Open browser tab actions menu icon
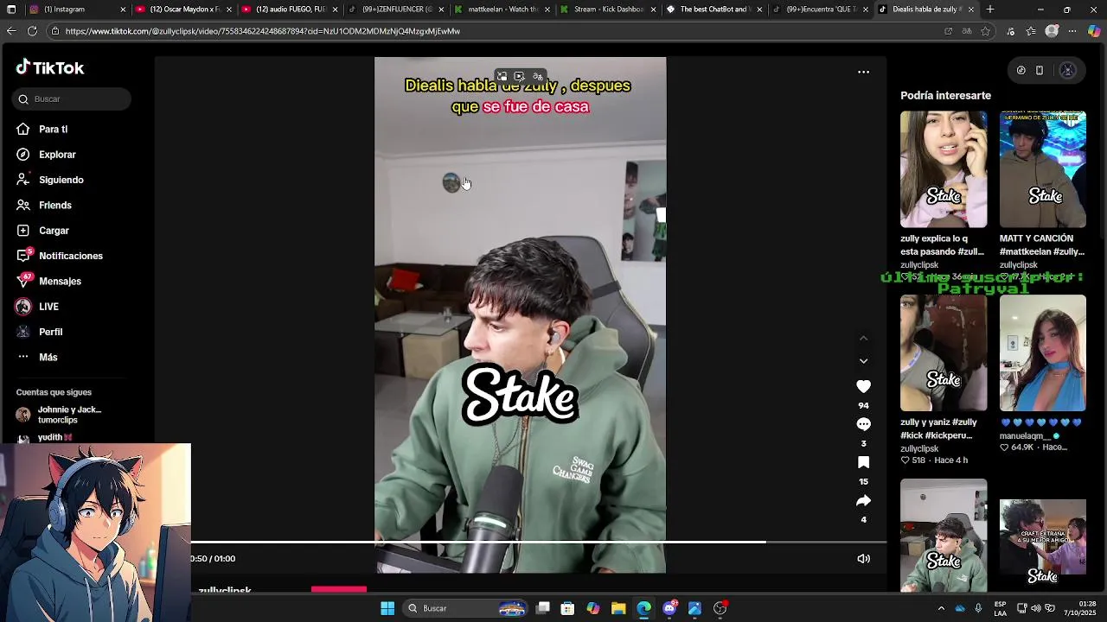 (11, 10)
